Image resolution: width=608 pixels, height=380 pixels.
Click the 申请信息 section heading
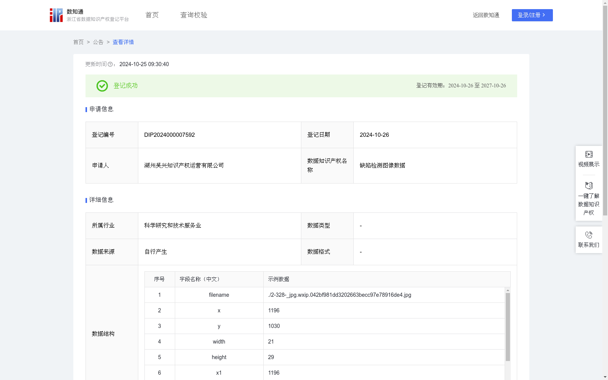pos(101,109)
